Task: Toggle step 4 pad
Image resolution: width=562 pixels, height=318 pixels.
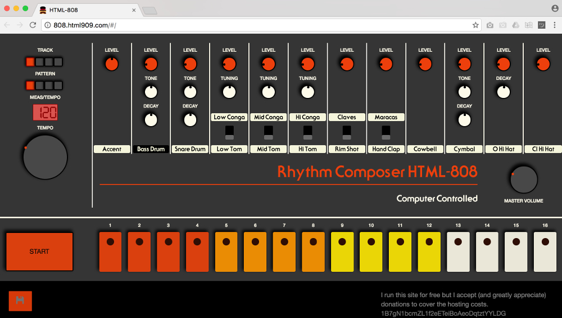Action: click(197, 252)
